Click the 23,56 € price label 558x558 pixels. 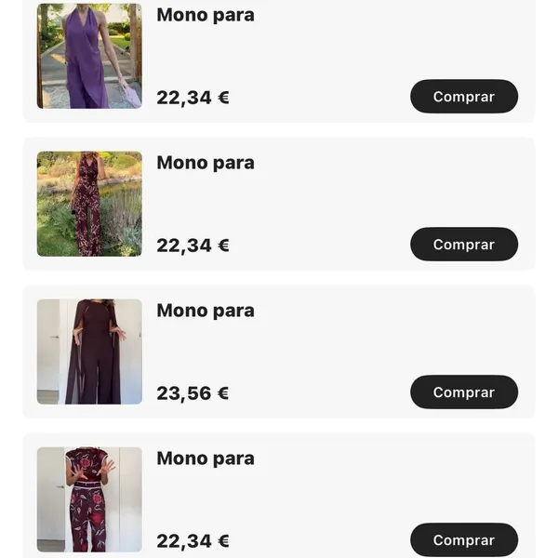pos(193,393)
